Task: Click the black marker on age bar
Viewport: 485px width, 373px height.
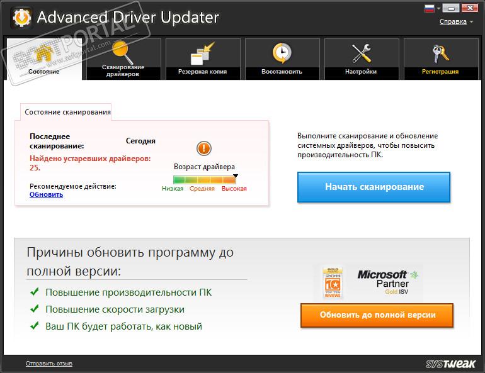Action: point(236,176)
